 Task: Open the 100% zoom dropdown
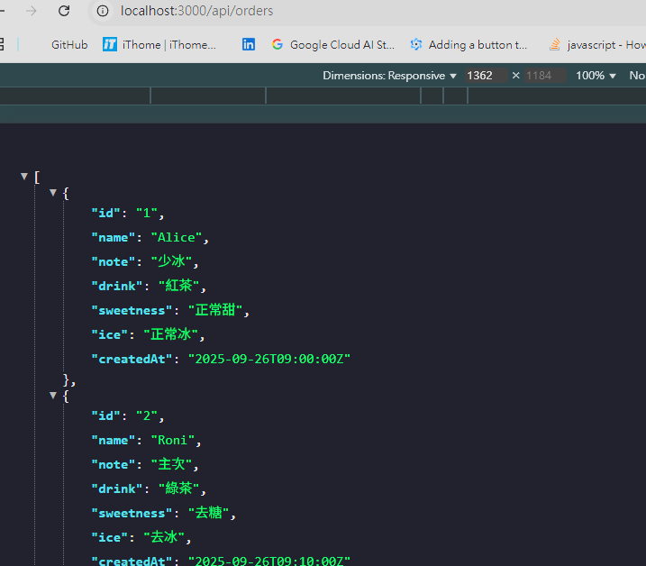pyautogui.click(x=596, y=76)
